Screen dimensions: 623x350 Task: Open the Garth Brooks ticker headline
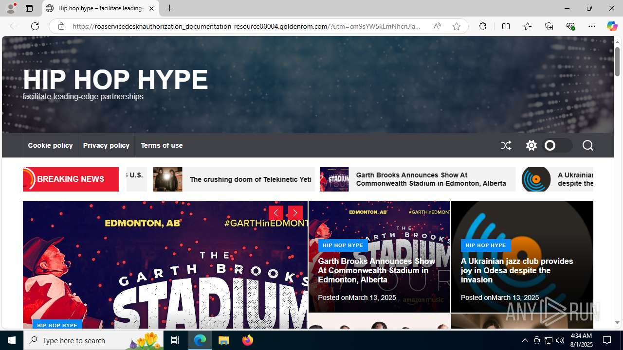point(431,179)
